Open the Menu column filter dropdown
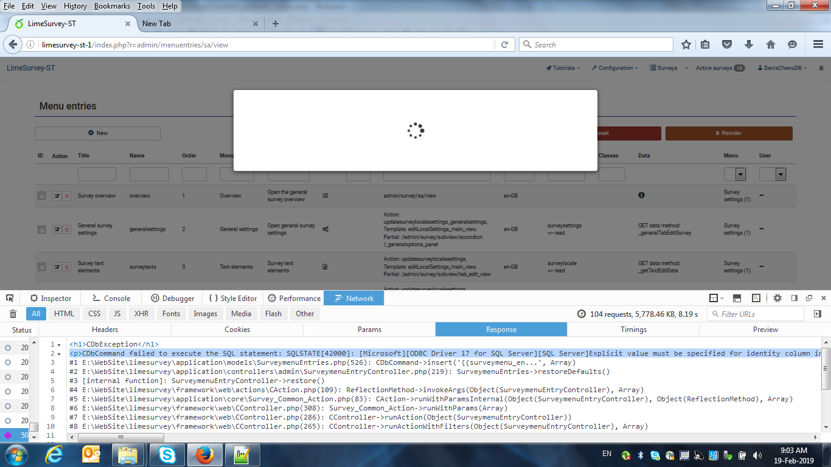Viewport: 831px width, 467px height. coord(735,175)
